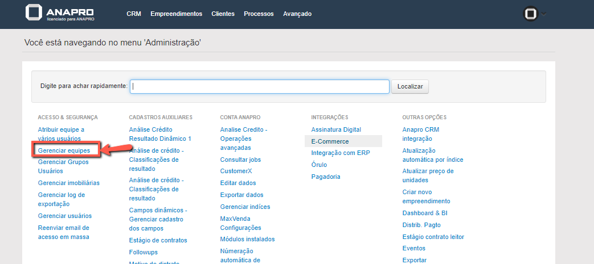
Task: Open the Gerenciar equipes link
Action: [64, 150]
